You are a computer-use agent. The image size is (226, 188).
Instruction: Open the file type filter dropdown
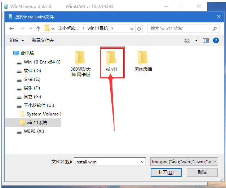(184, 162)
